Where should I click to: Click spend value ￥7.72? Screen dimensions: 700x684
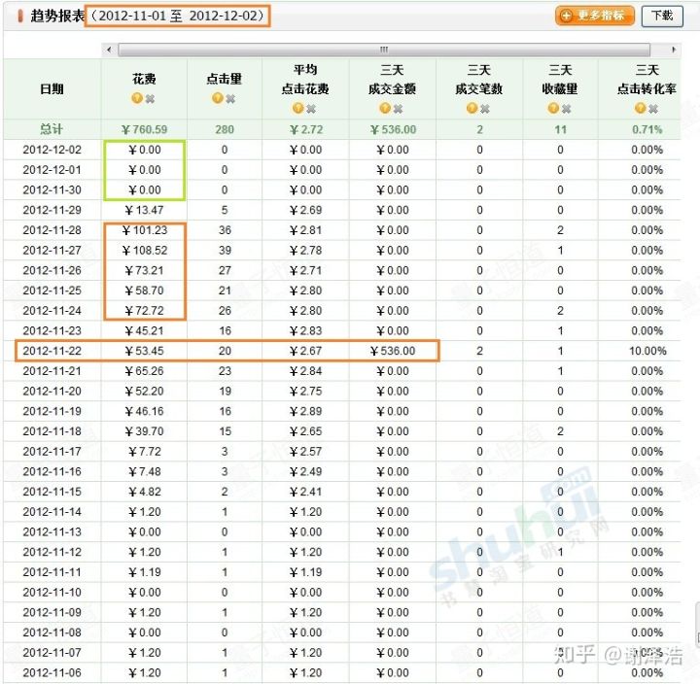[x=144, y=452]
